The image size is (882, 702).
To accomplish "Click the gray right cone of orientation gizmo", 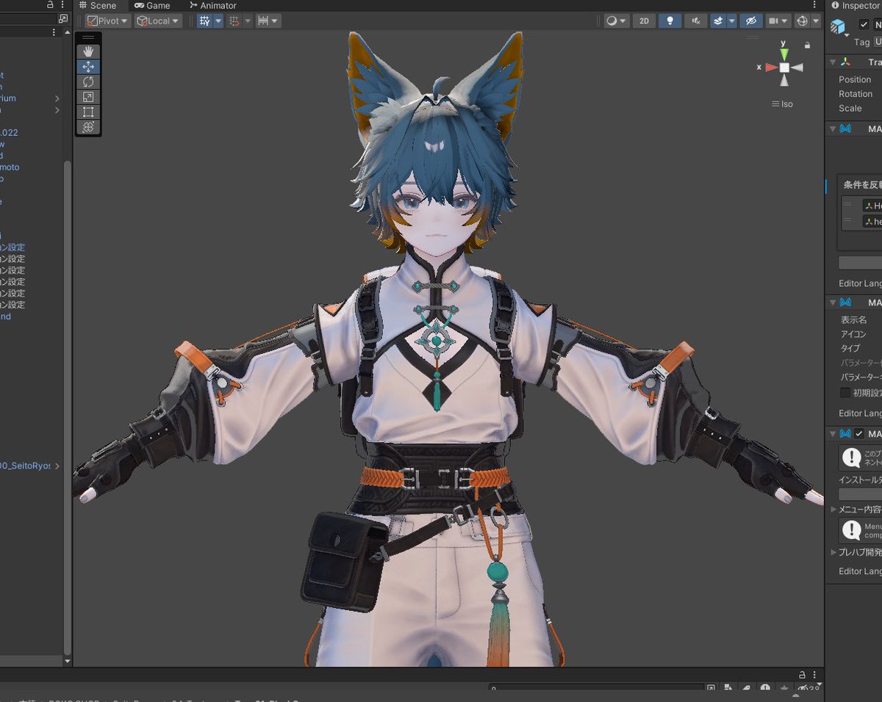I will (x=797, y=68).
